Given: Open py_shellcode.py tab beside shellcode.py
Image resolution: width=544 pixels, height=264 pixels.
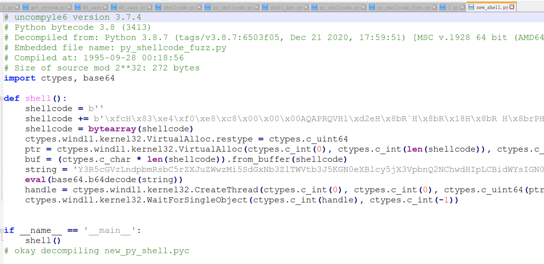Looking at the screenshot, I should point(231,7).
